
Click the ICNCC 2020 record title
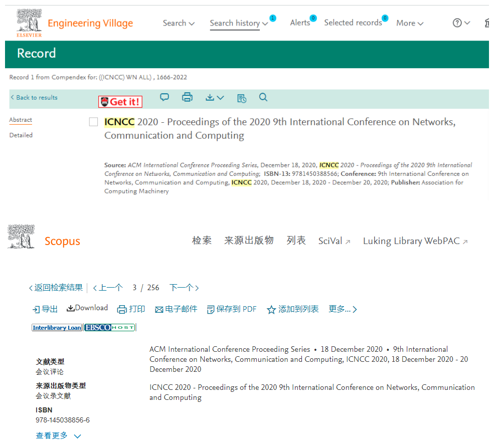(280, 128)
